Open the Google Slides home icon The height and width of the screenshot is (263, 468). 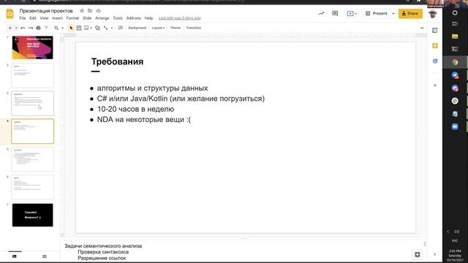click(x=10, y=14)
